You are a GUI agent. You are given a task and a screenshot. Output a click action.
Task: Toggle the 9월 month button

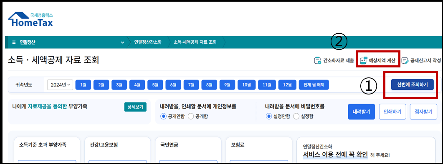228,84
